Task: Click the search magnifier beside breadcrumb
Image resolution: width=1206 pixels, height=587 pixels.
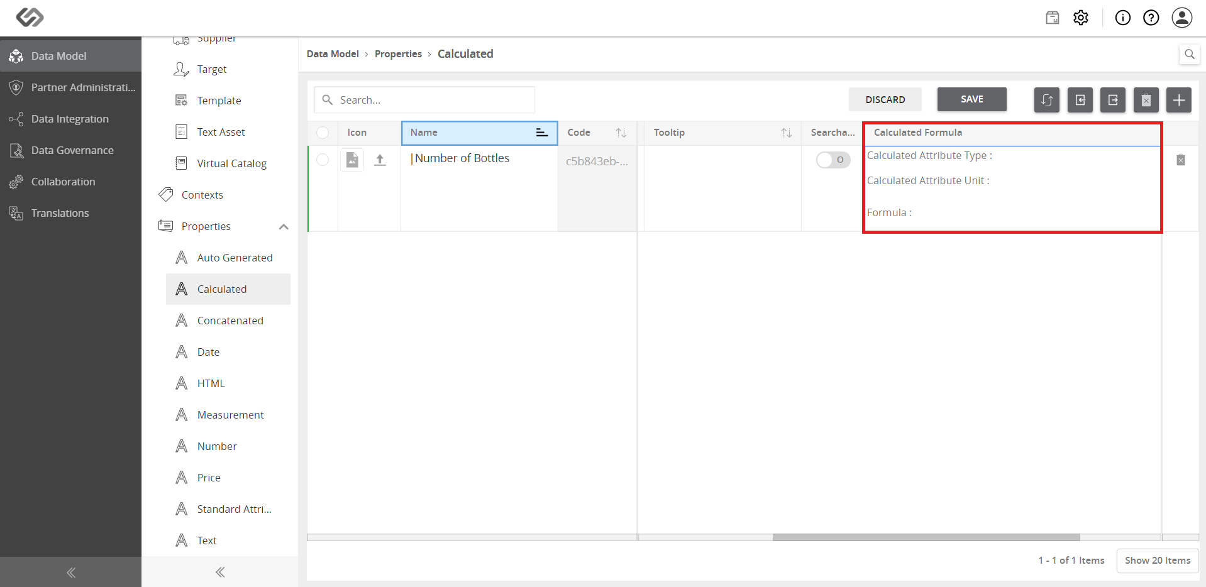Action: [x=1190, y=54]
